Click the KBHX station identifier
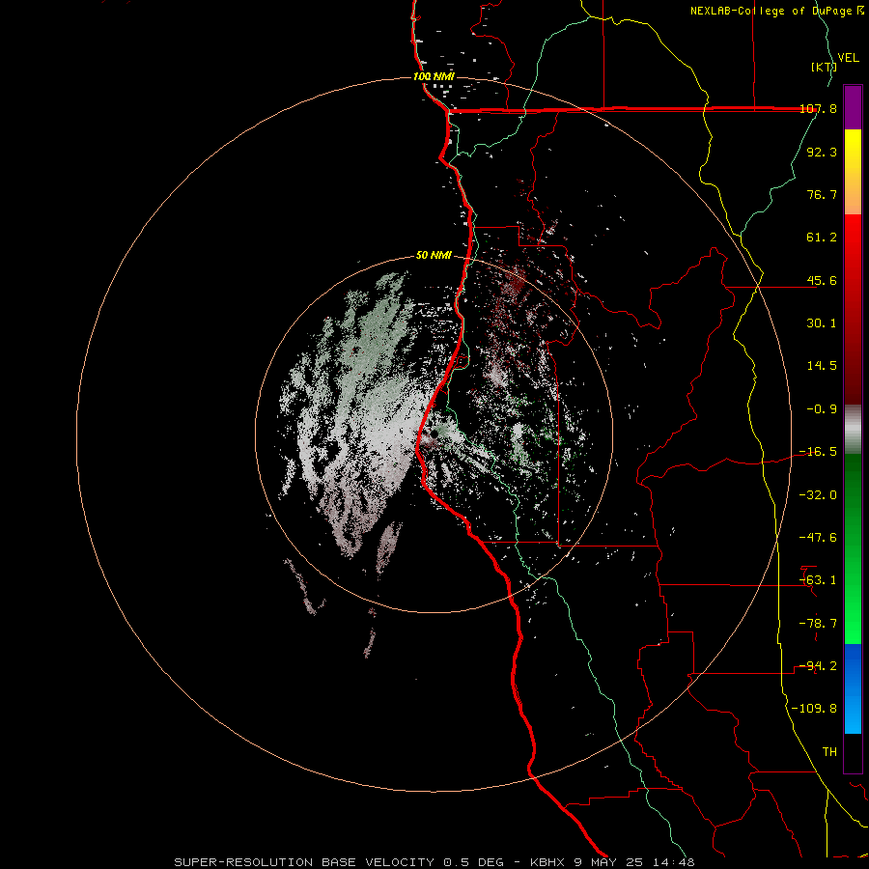The width and height of the screenshot is (869, 869). (548, 862)
